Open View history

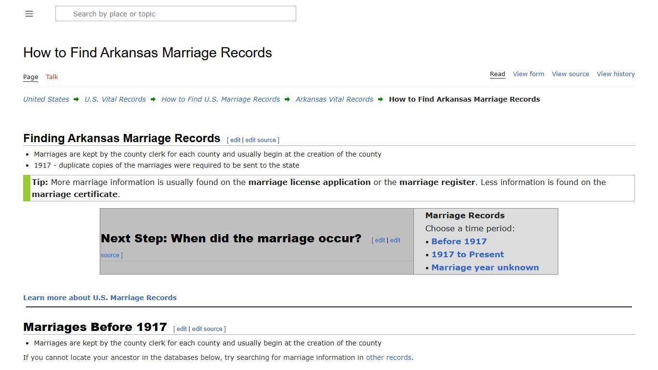616,74
